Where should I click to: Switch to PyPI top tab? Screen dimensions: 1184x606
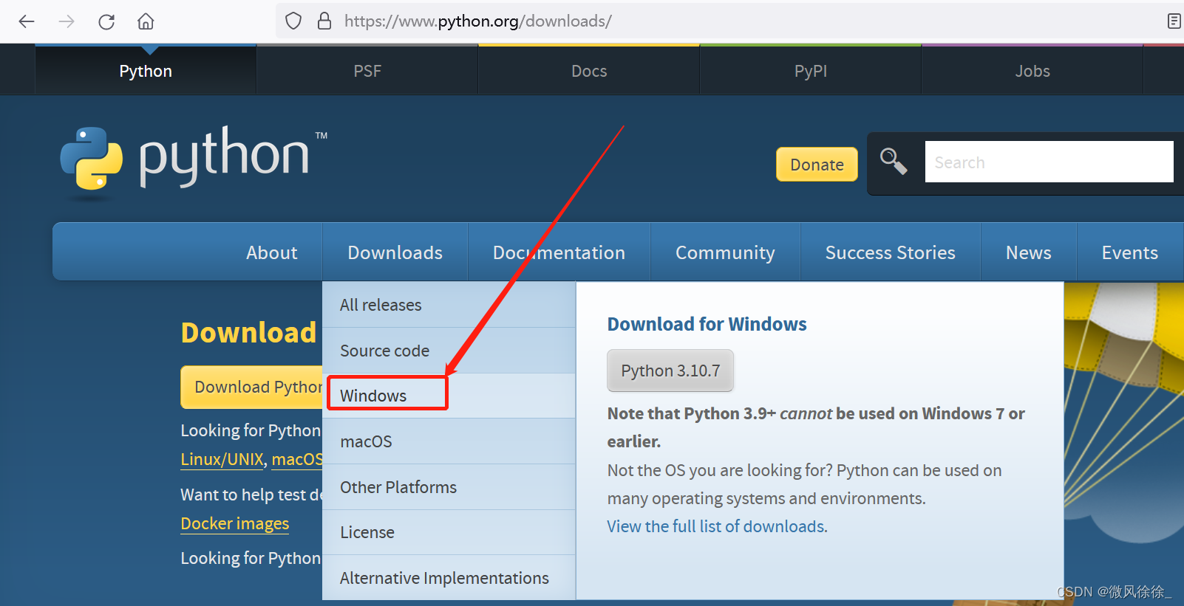[811, 71]
